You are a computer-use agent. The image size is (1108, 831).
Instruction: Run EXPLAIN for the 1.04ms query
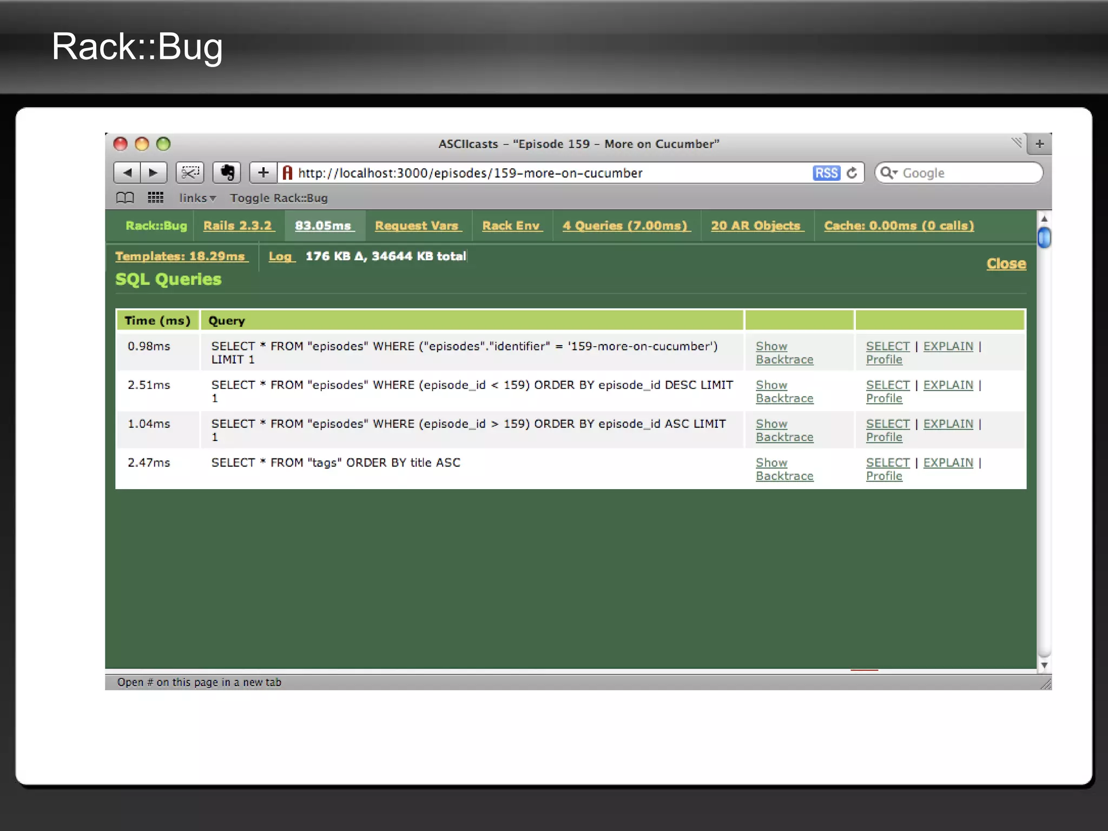[948, 424]
